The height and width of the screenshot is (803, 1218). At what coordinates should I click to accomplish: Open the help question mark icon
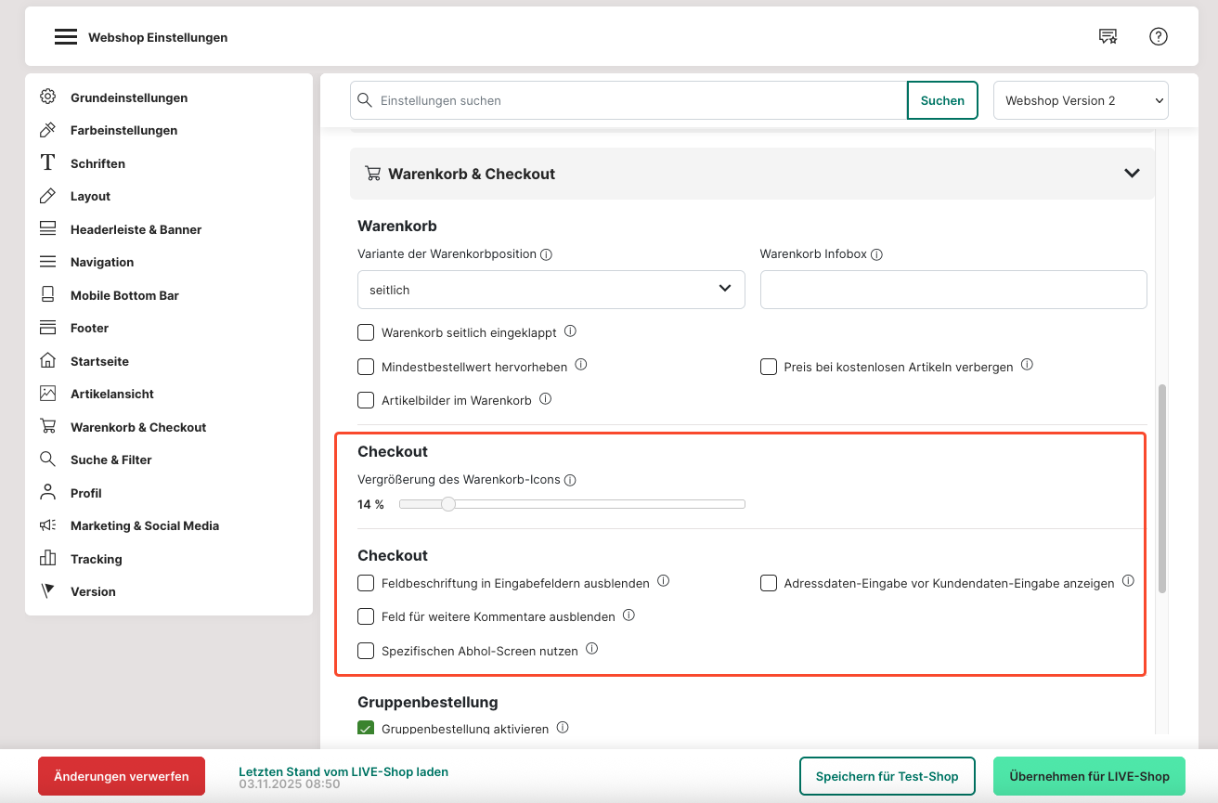click(x=1158, y=36)
